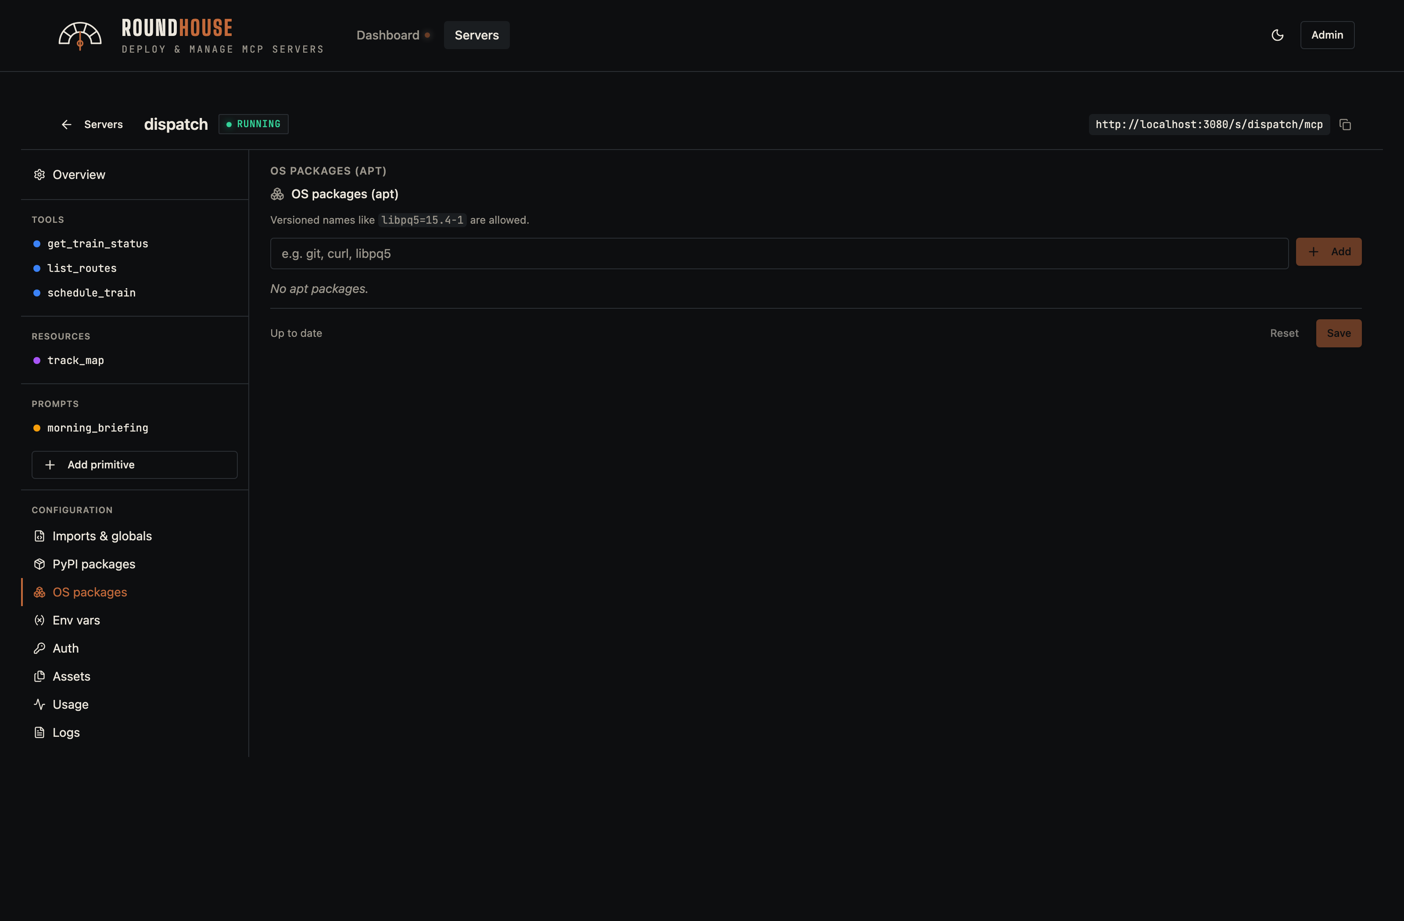The width and height of the screenshot is (1404, 921).
Task: Click the Roundhouse gauge logo icon
Action: tap(80, 36)
